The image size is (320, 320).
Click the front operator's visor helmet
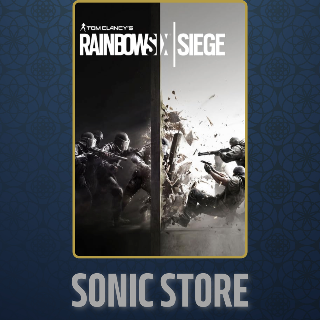click(122, 141)
